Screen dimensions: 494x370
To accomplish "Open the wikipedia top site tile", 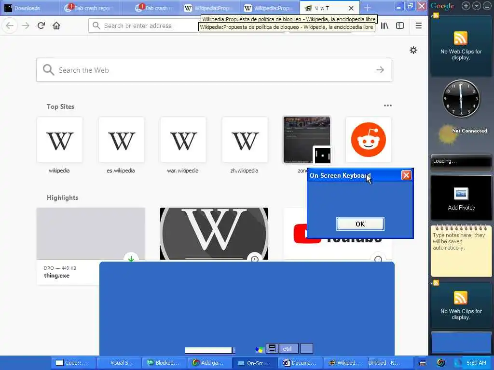I will [x=59, y=140].
